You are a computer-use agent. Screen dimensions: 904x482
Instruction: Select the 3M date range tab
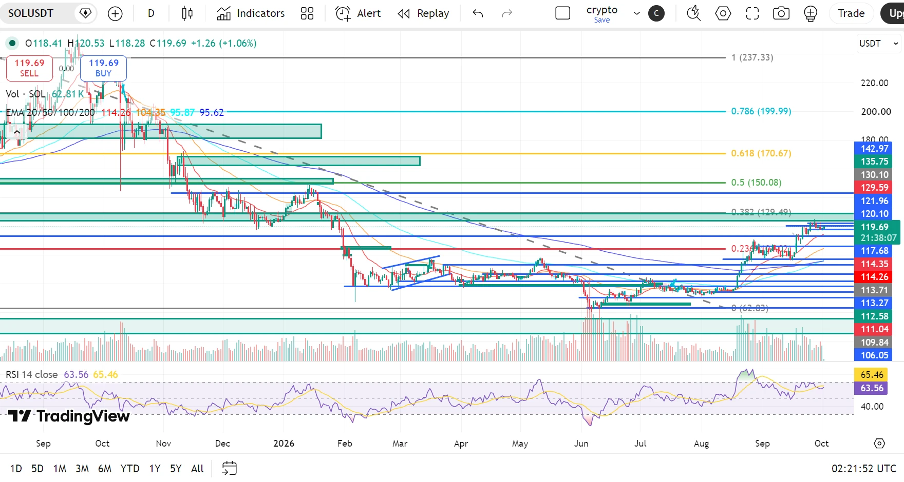click(82, 469)
